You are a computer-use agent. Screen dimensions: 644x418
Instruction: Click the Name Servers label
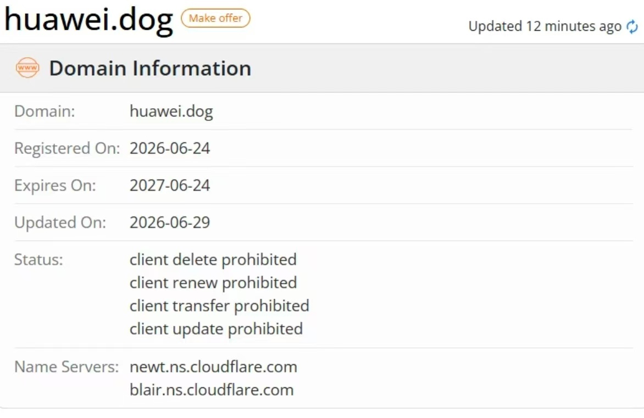(66, 367)
